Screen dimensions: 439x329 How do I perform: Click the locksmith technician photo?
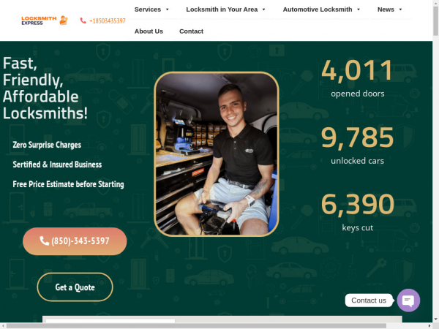pyautogui.click(x=217, y=154)
